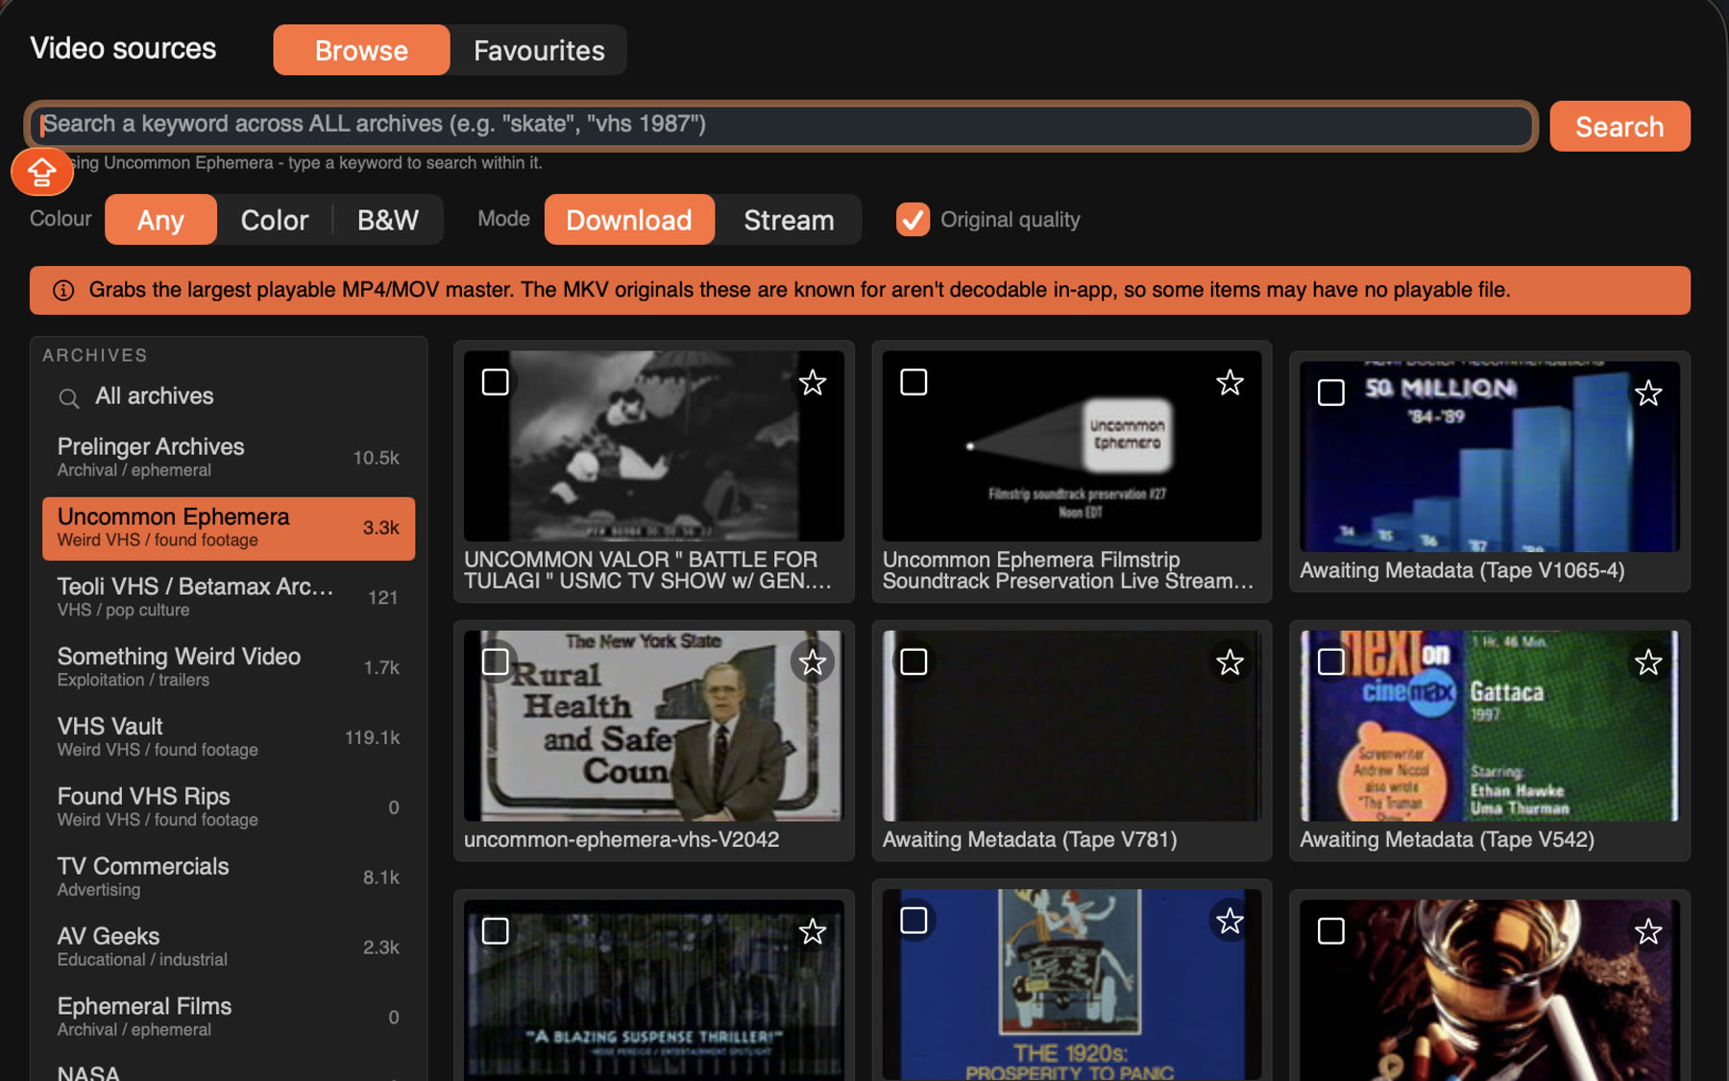Open the Gattaca Cinemax thumbnail
Image resolution: width=1729 pixels, height=1081 pixels.
tap(1489, 726)
